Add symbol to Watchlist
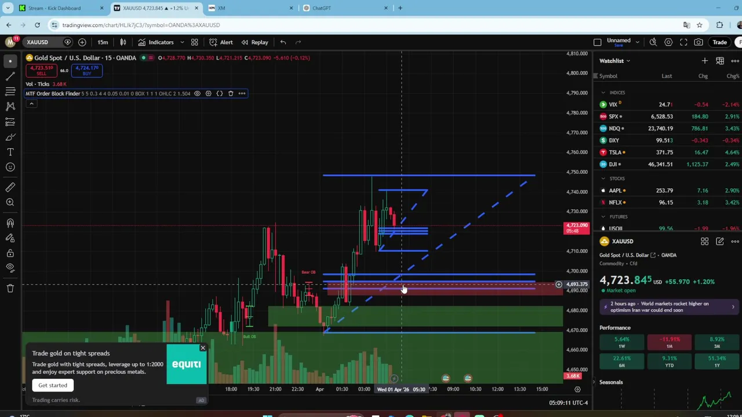The width and height of the screenshot is (742, 417). click(704, 61)
